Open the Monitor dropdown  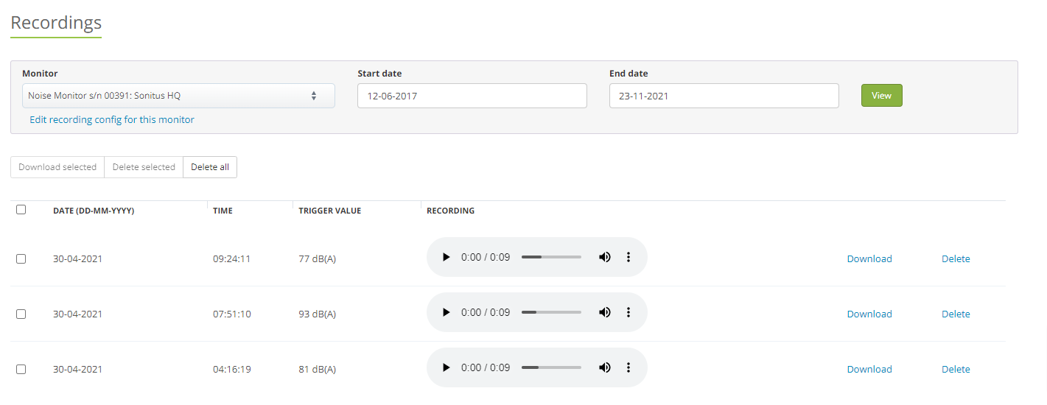[178, 96]
